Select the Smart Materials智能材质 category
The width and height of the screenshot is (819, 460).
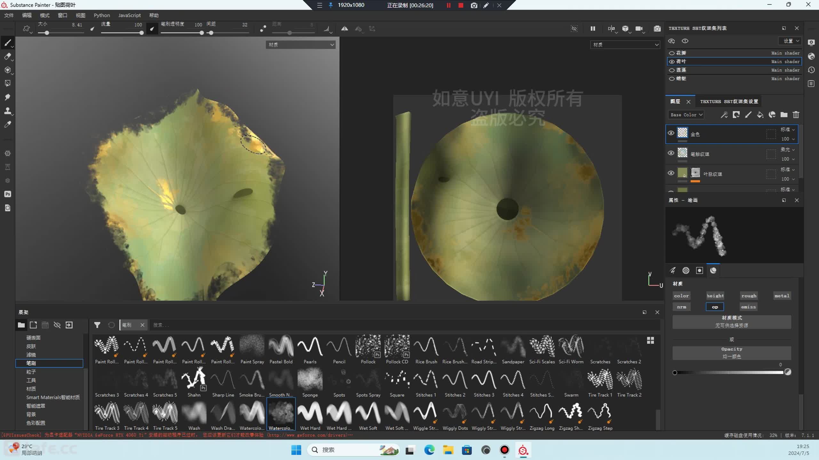point(53,397)
